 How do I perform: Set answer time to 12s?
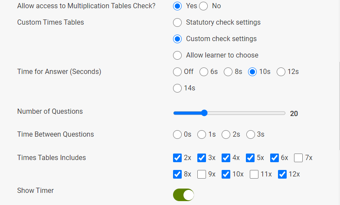[281, 72]
